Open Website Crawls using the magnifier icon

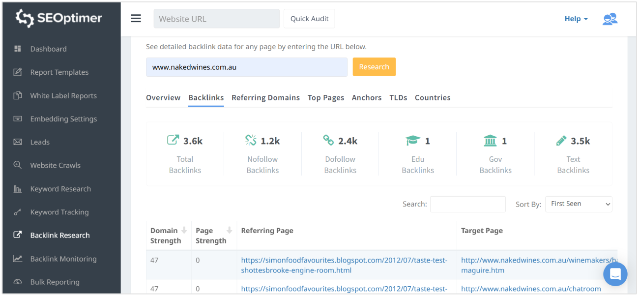point(17,165)
